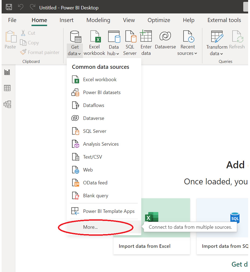Choose Excel workbook from Common data sources
The height and width of the screenshot is (272, 250).
tap(104, 80)
